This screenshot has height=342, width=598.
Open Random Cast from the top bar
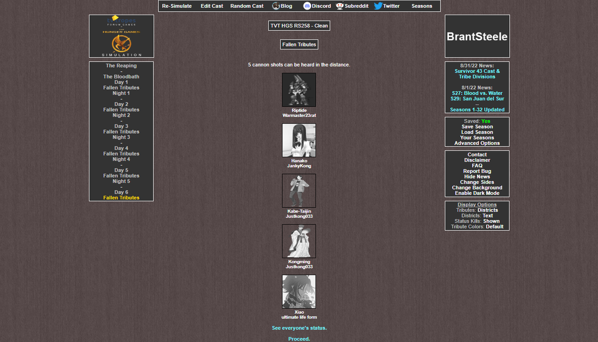(x=247, y=6)
